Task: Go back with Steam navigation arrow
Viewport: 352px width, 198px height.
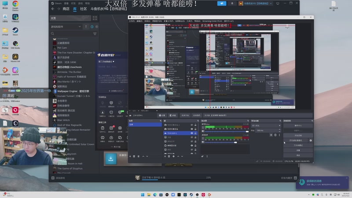Action: coord(53,9)
